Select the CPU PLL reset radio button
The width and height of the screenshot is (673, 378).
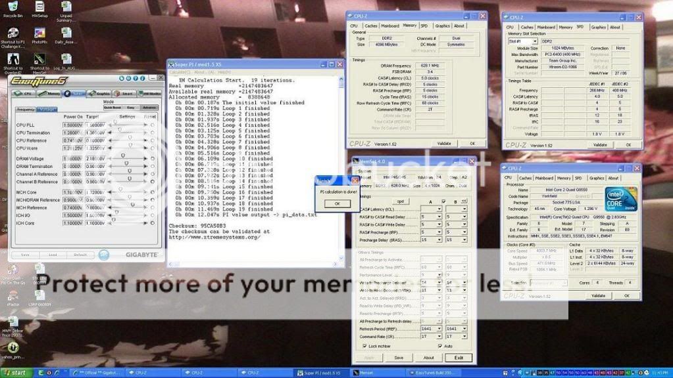click(153, 125)
